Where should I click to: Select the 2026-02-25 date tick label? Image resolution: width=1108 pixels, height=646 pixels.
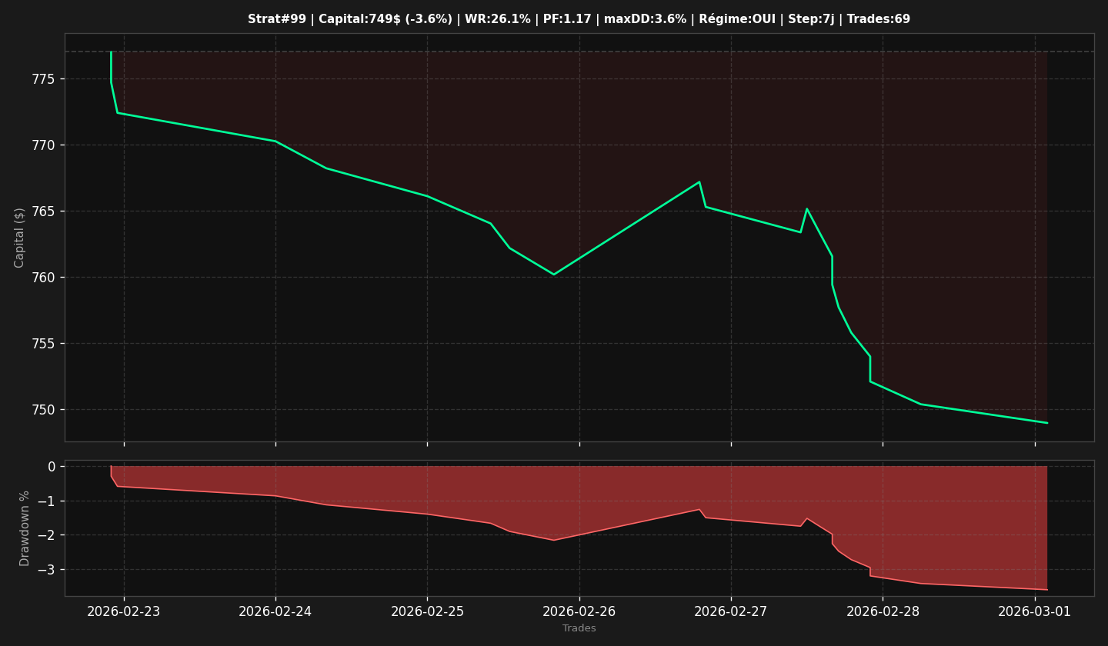coord(428,612)
